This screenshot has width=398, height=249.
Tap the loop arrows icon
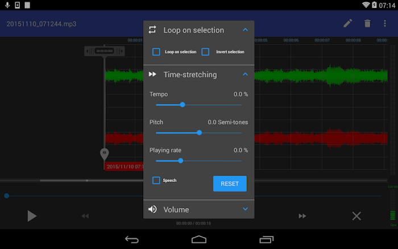pos(152,30)
